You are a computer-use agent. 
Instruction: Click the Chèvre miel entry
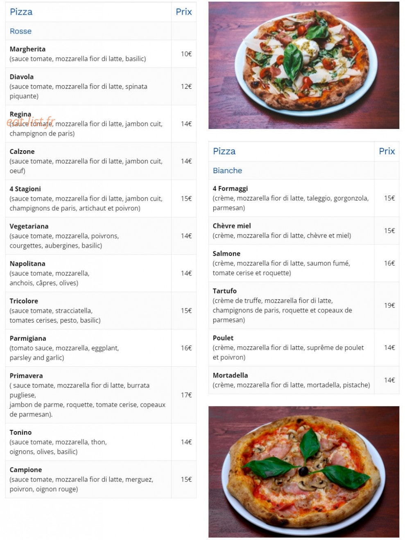[x=304, y=230]
